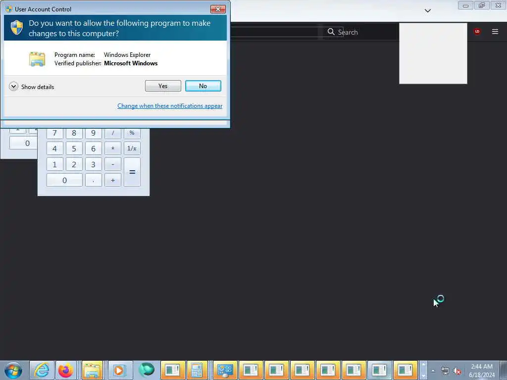The width and height of the screenshot is (507, 380).
Task: Click the multiply (*) calculator key
Action: [x=113, y=148]
